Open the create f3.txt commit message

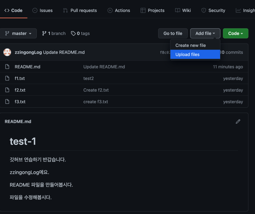(x=96, y=102)
